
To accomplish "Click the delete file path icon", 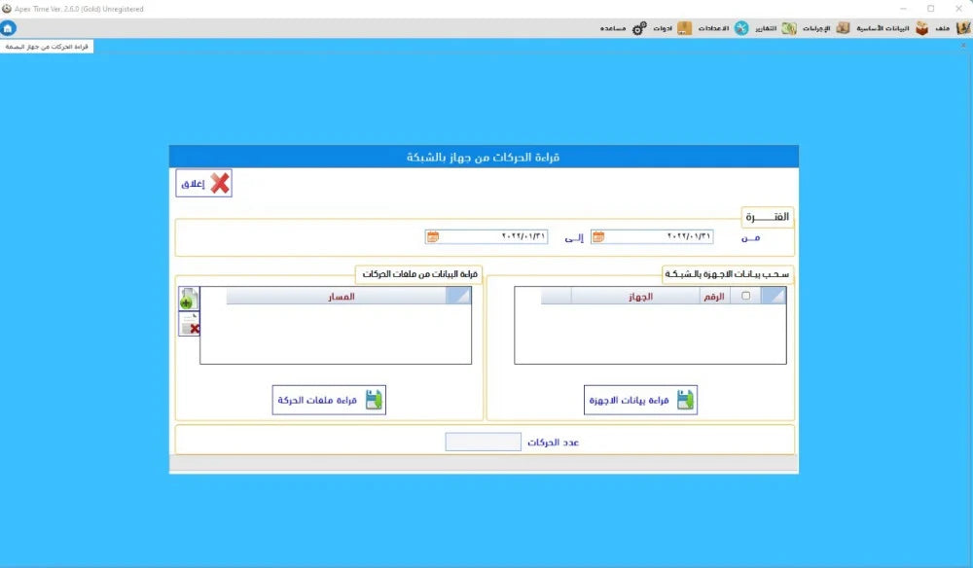I will tap(189, 325).
